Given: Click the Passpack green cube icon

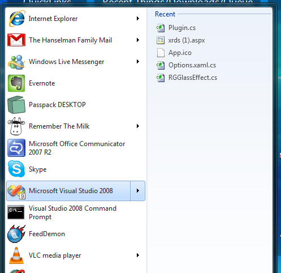Looking at the screenshot, I should [16, 105].
